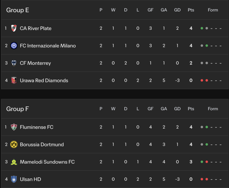Screen dimensions: 229x188
Task: Select the Fluminense FC team name
Action: (37, 127)
